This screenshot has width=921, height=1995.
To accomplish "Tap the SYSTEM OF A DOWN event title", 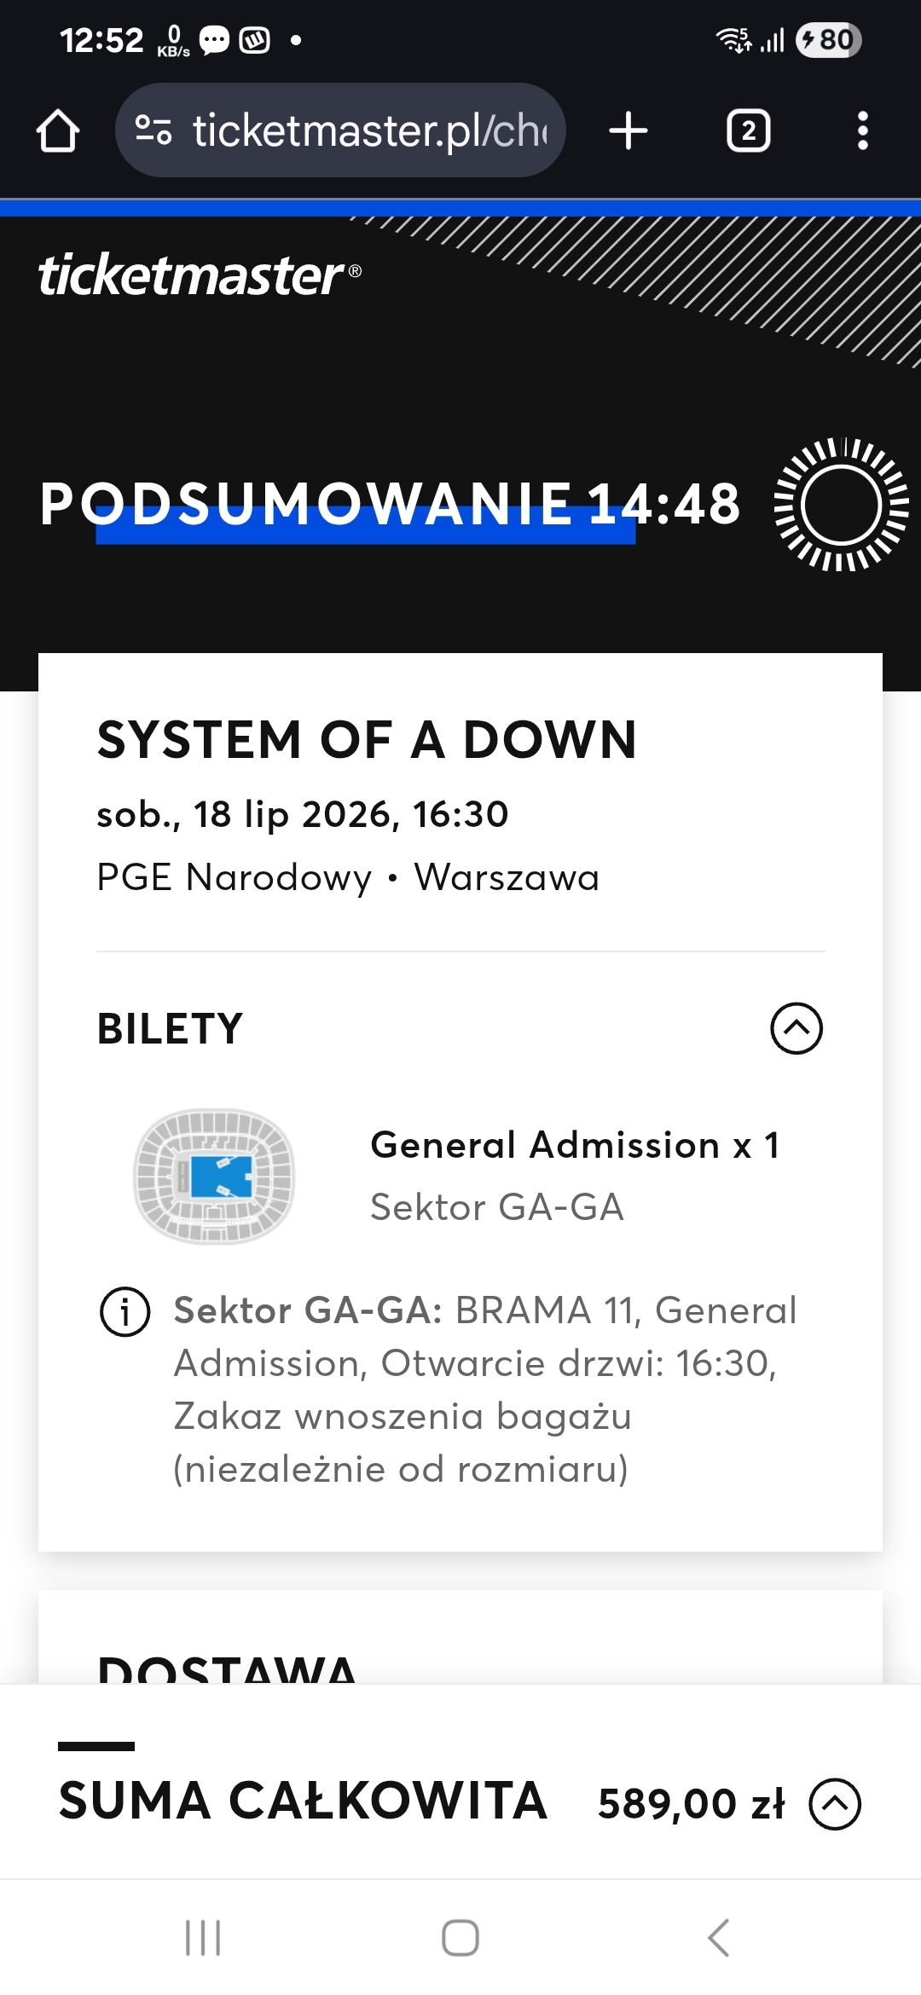I will point(367,739).
